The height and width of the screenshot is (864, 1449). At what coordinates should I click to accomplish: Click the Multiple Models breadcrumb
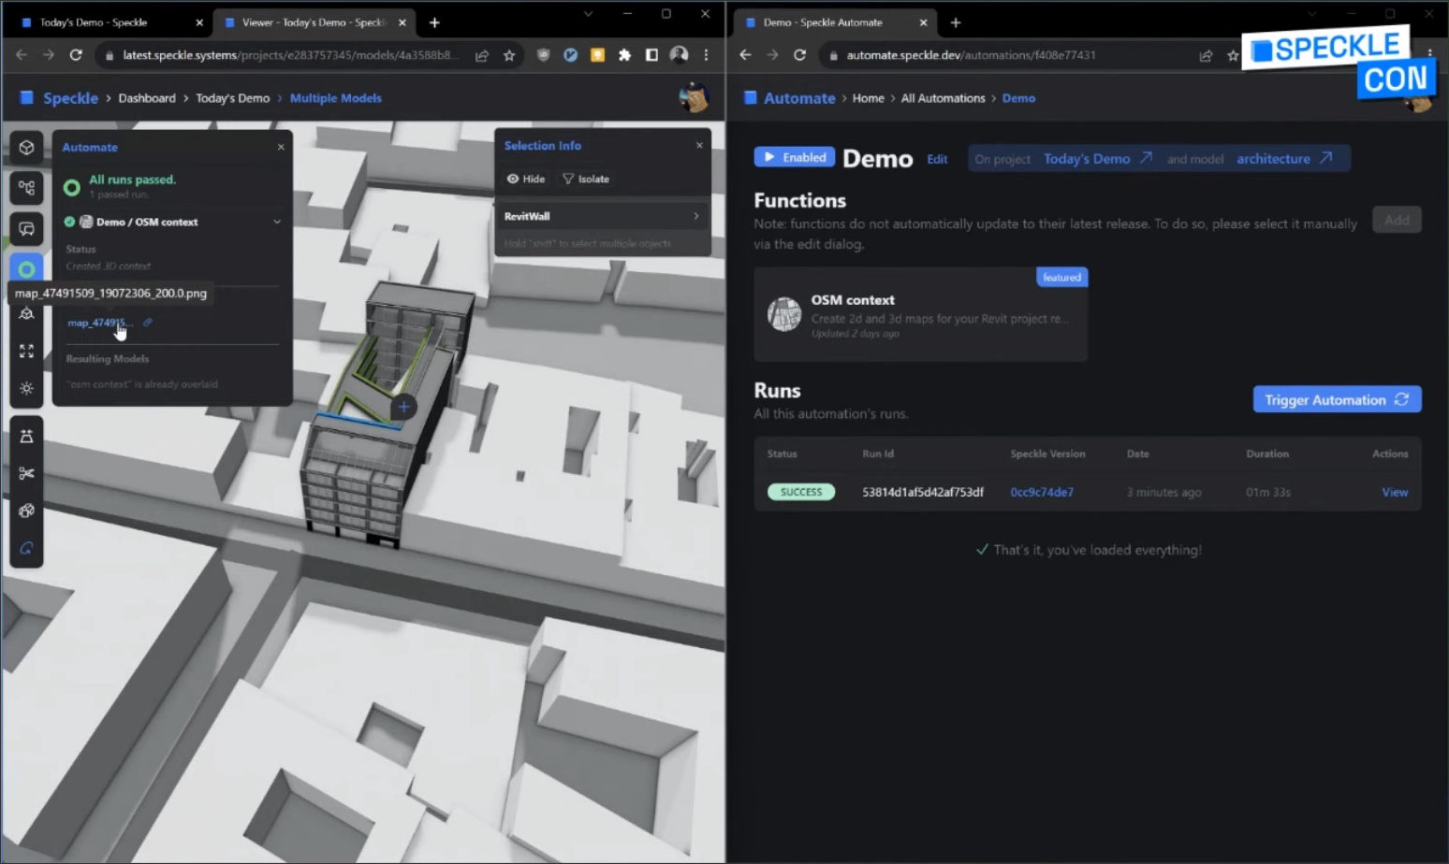tap(335, 98)
